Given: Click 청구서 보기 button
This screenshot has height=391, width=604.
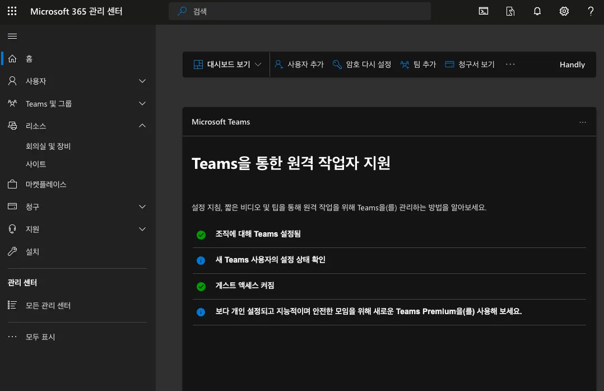Looking at the screenshot, I should point(470,65).
